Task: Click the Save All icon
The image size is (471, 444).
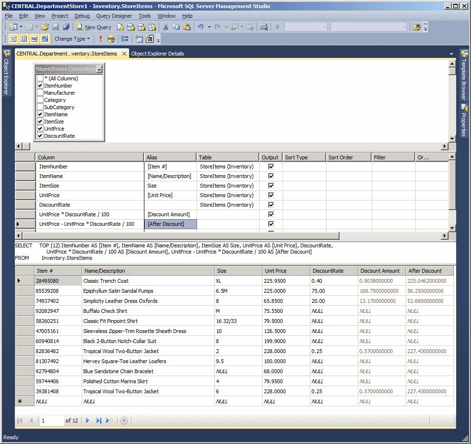Action: (66, 27)
